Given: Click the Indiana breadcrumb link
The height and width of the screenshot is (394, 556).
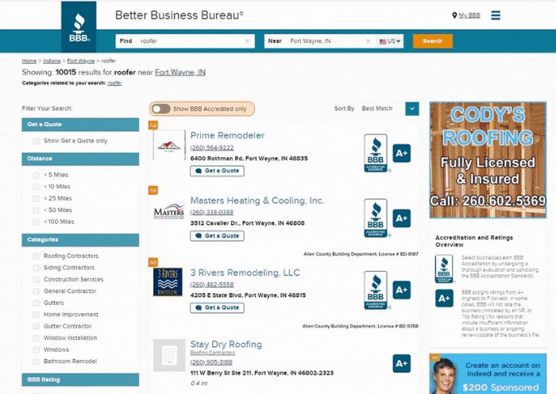Looking at the screenshot, I should pyautogui.click(x=52, y=60).
